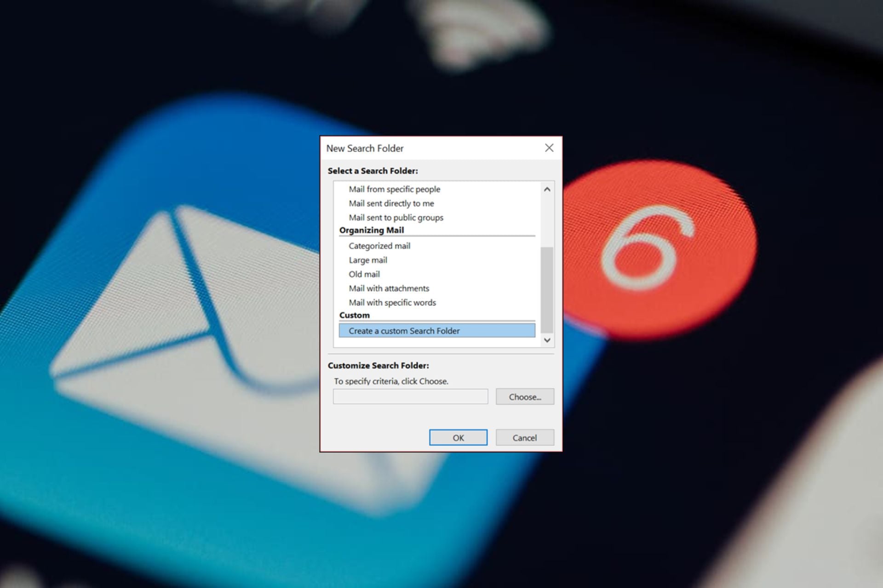Select Mail from specific people
This screenshot has height=588, width=883.
coord(394,189)
